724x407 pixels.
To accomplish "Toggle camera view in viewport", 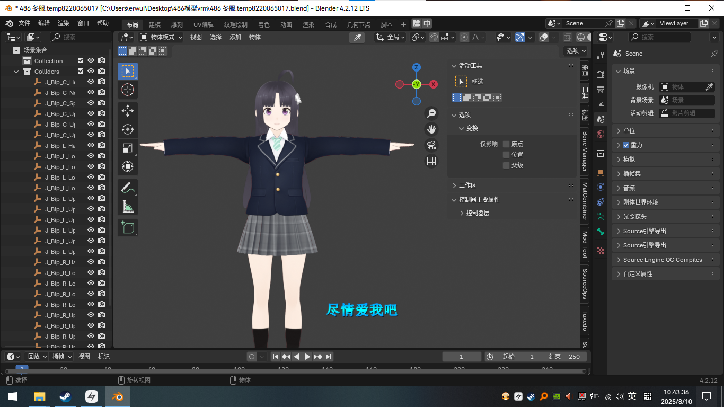I will point(431,145).
